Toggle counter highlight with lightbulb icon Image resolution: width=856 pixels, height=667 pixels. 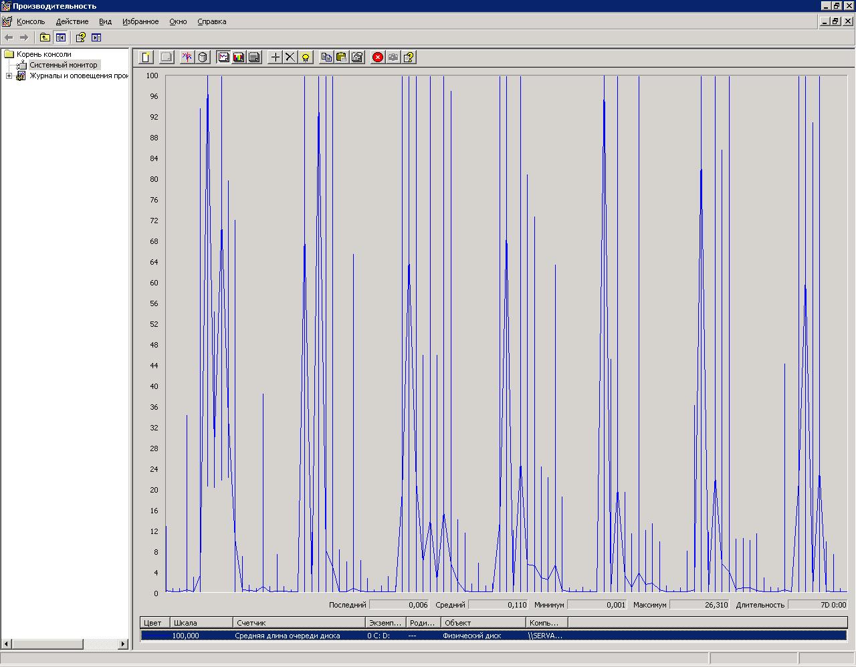[x=306, y=57]
